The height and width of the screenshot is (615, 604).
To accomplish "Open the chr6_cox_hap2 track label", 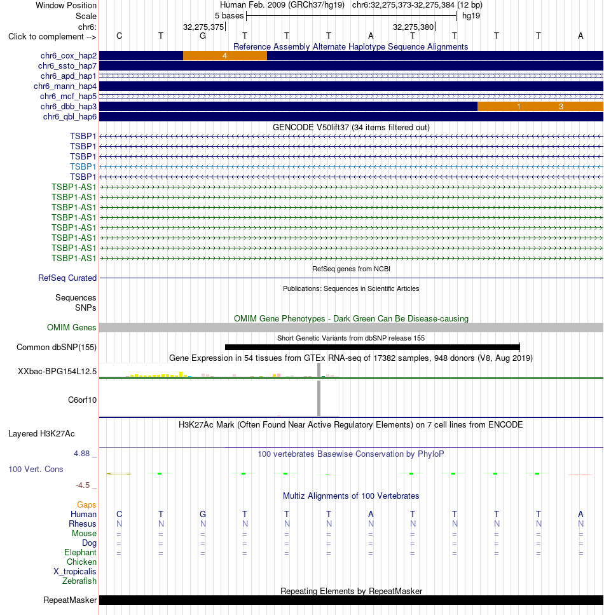I will tap(68, 56).
